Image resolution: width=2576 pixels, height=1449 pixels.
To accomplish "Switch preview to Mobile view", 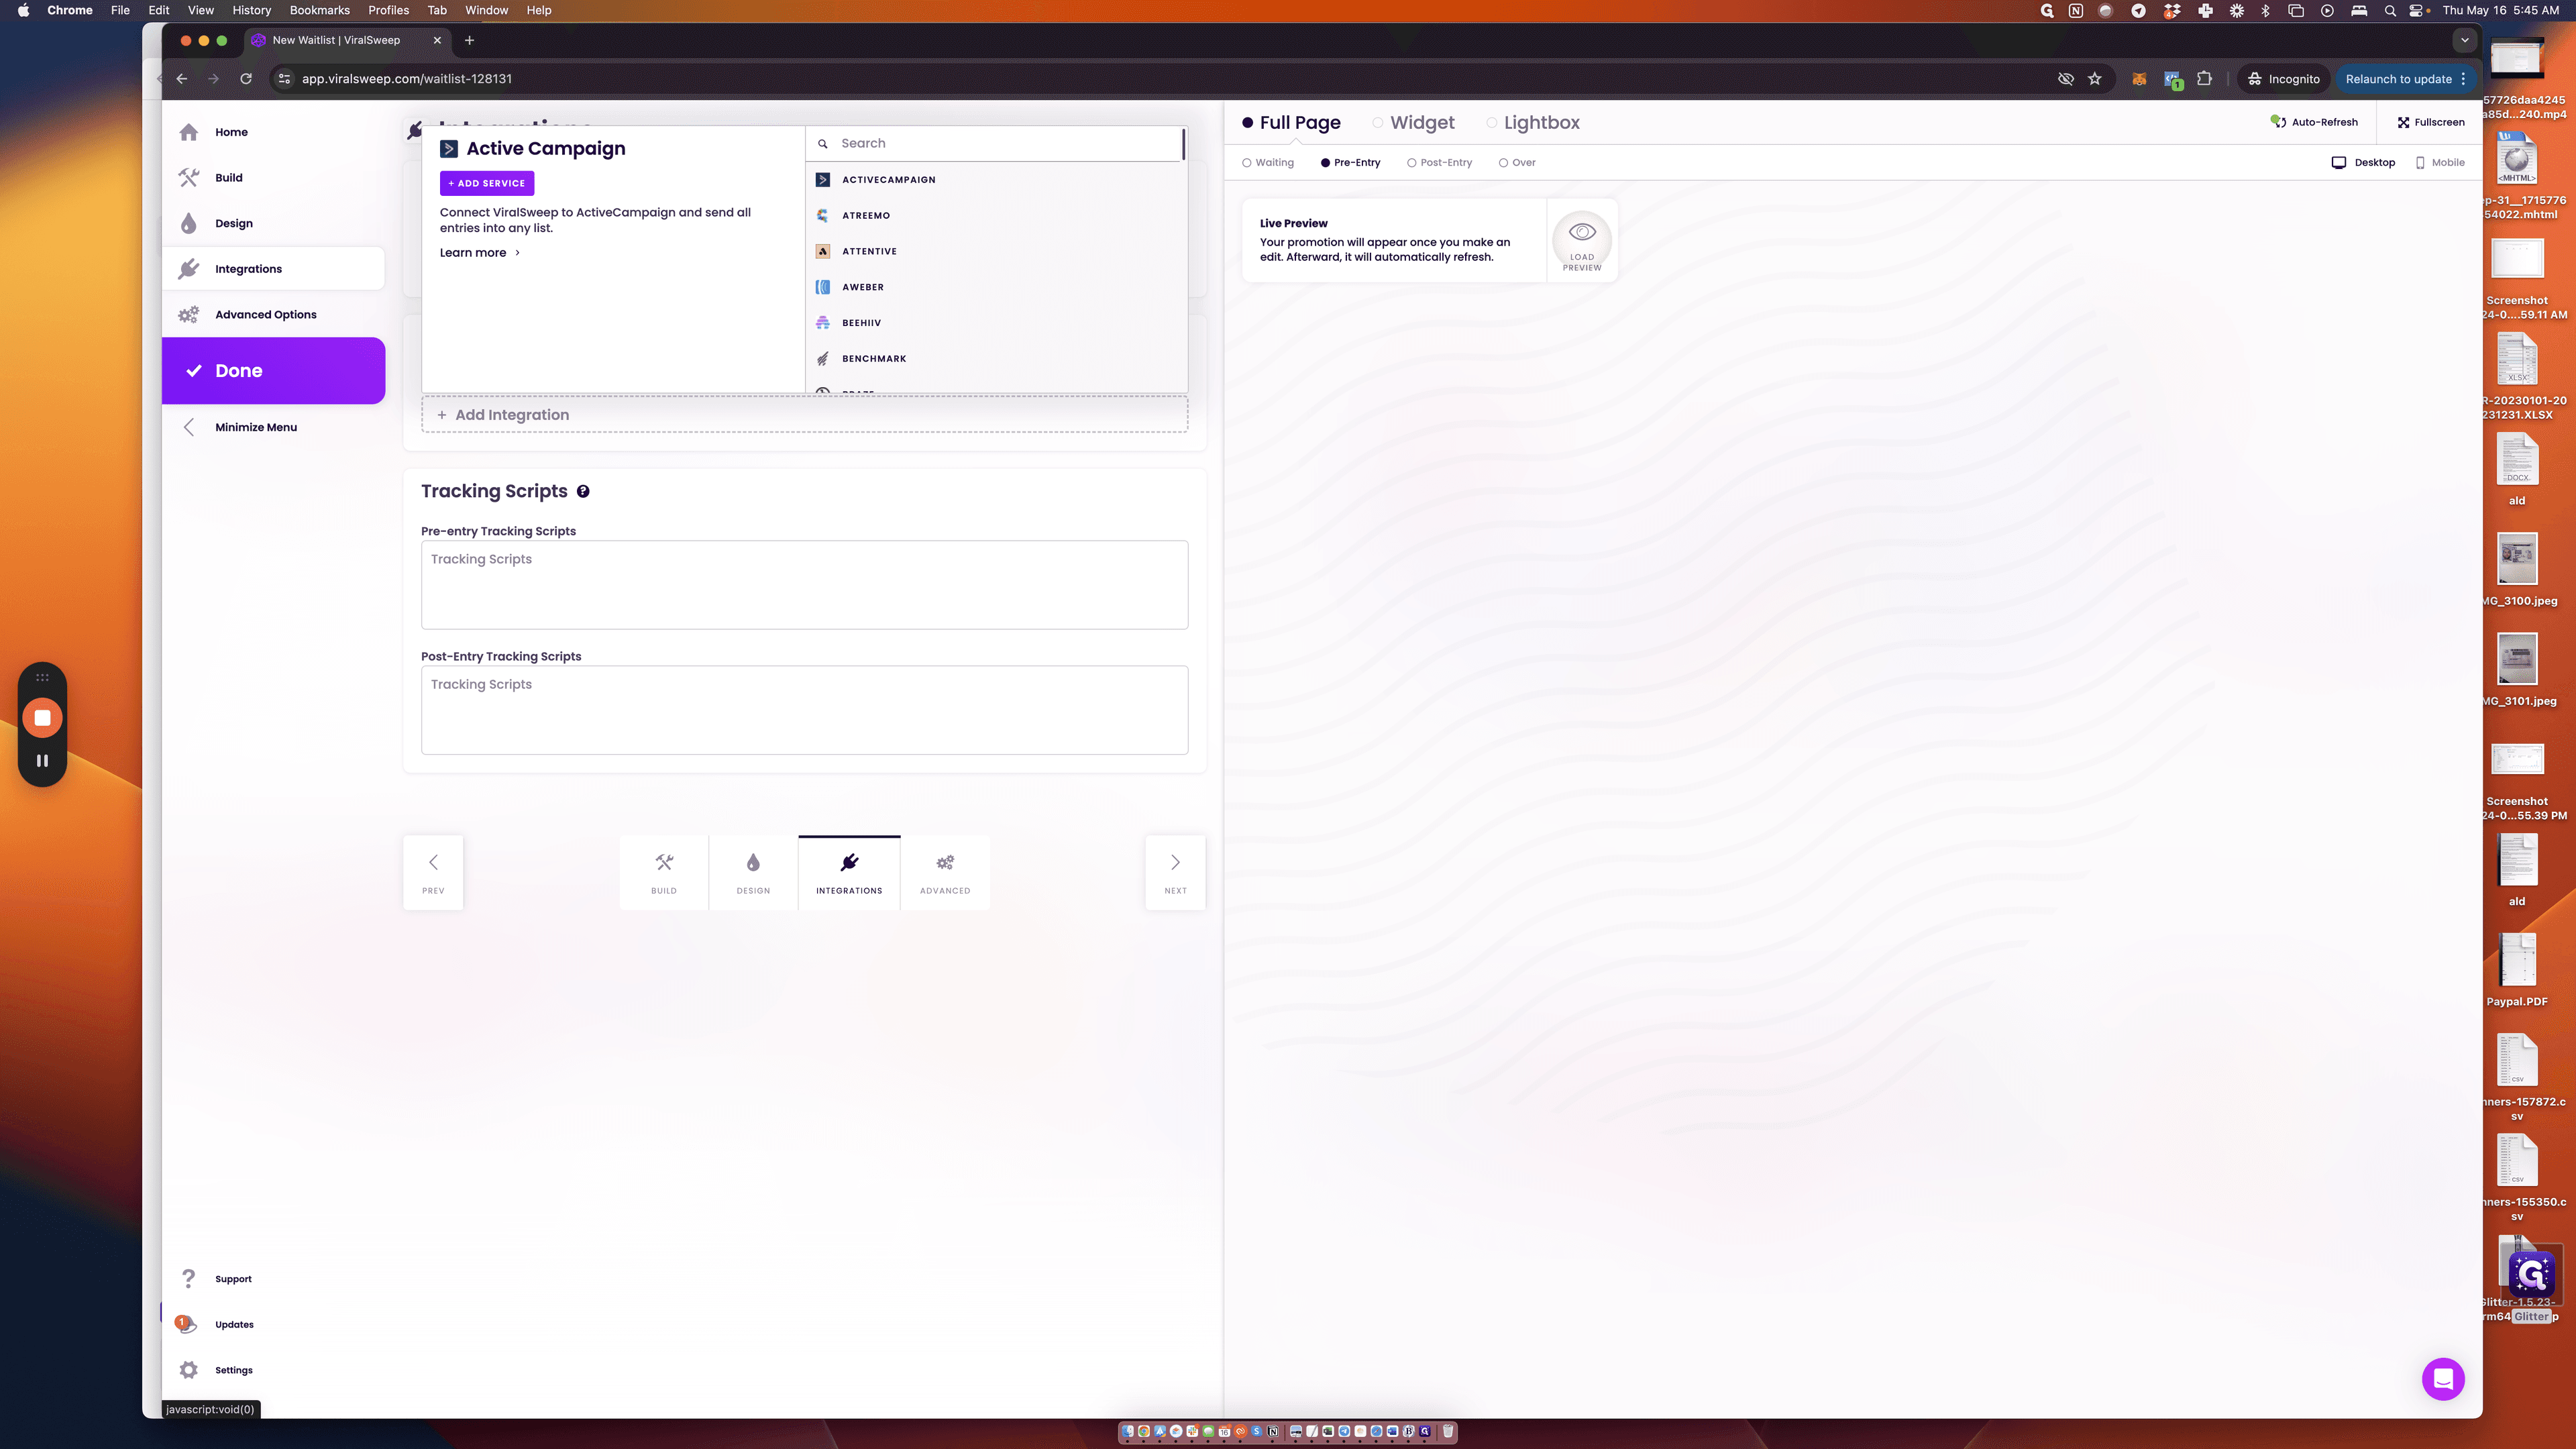I will [x=2440, y=162].
